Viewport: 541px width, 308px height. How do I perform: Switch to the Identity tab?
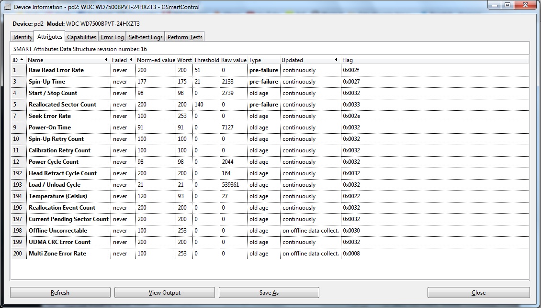pyautogui.click(x=23, y=37)
